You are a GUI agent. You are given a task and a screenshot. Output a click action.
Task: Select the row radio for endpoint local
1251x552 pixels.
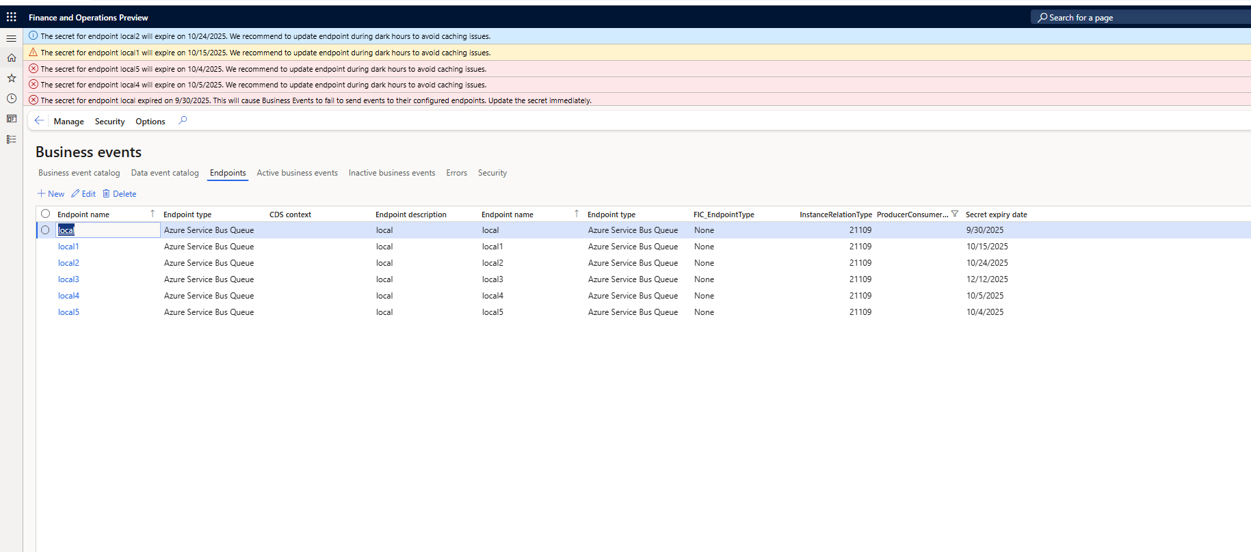[45, 230]
